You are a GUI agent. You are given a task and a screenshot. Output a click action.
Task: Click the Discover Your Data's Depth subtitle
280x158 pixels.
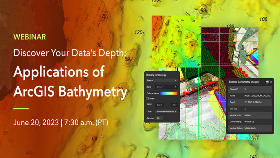[x=69, y=53]
